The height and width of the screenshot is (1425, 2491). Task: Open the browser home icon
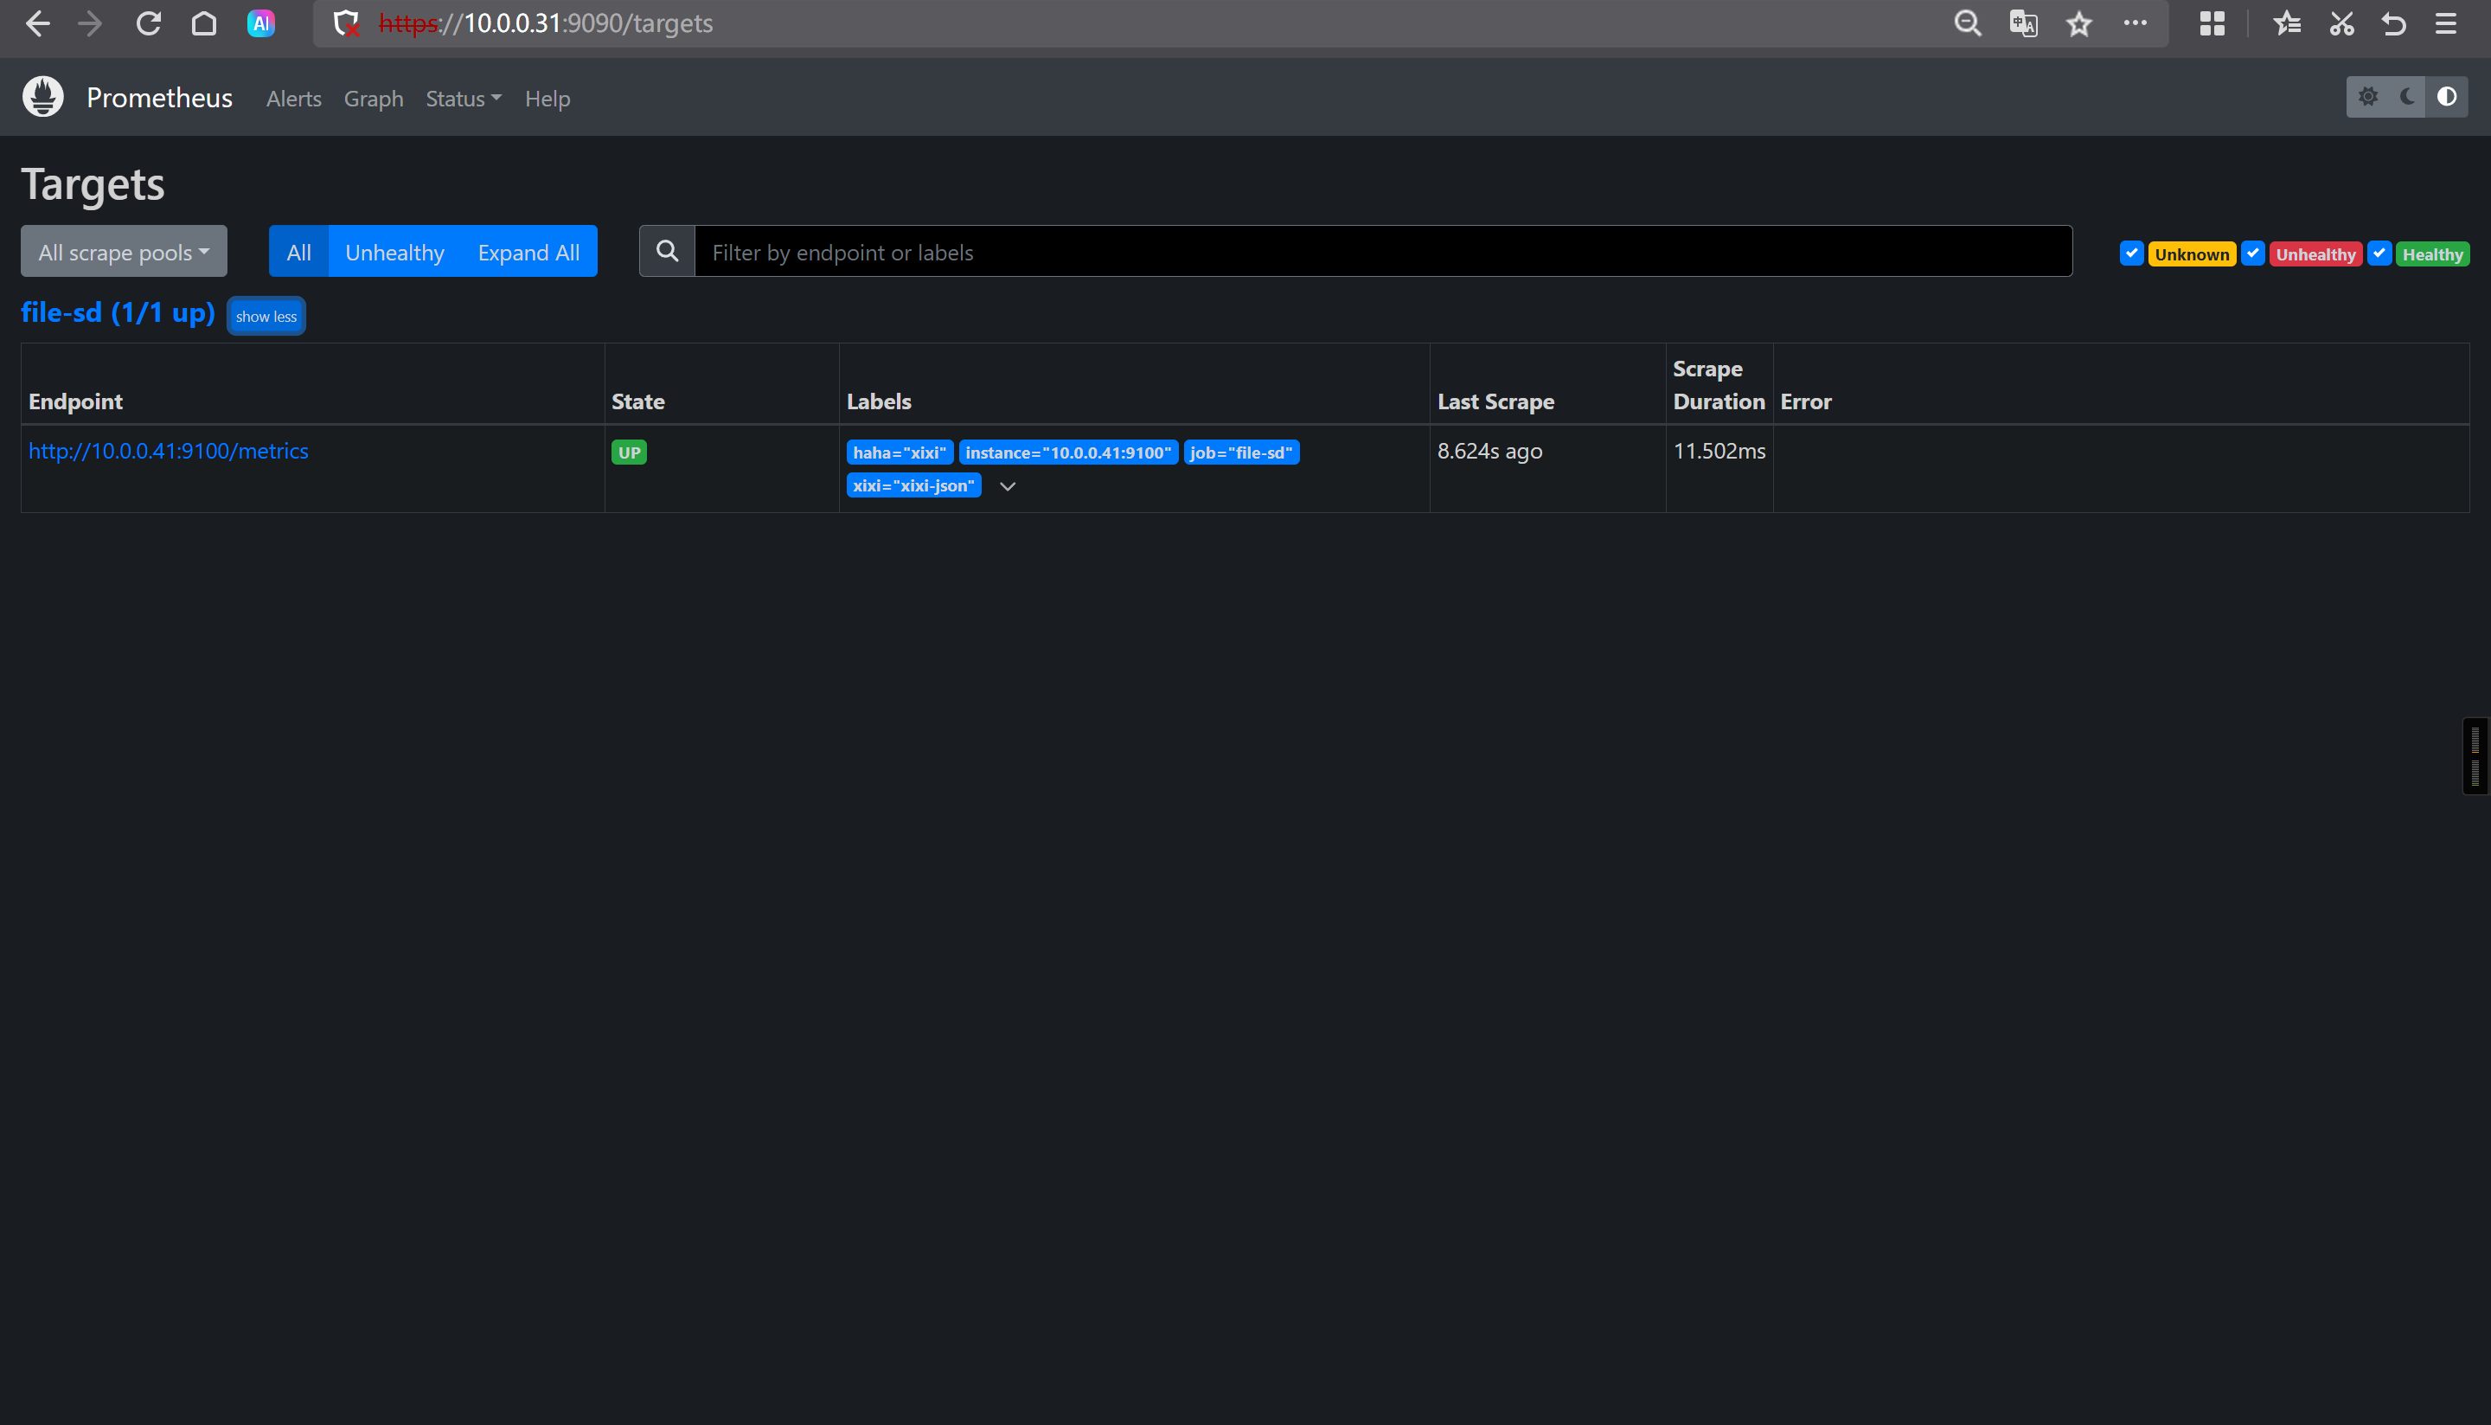(x=203, y=23)
